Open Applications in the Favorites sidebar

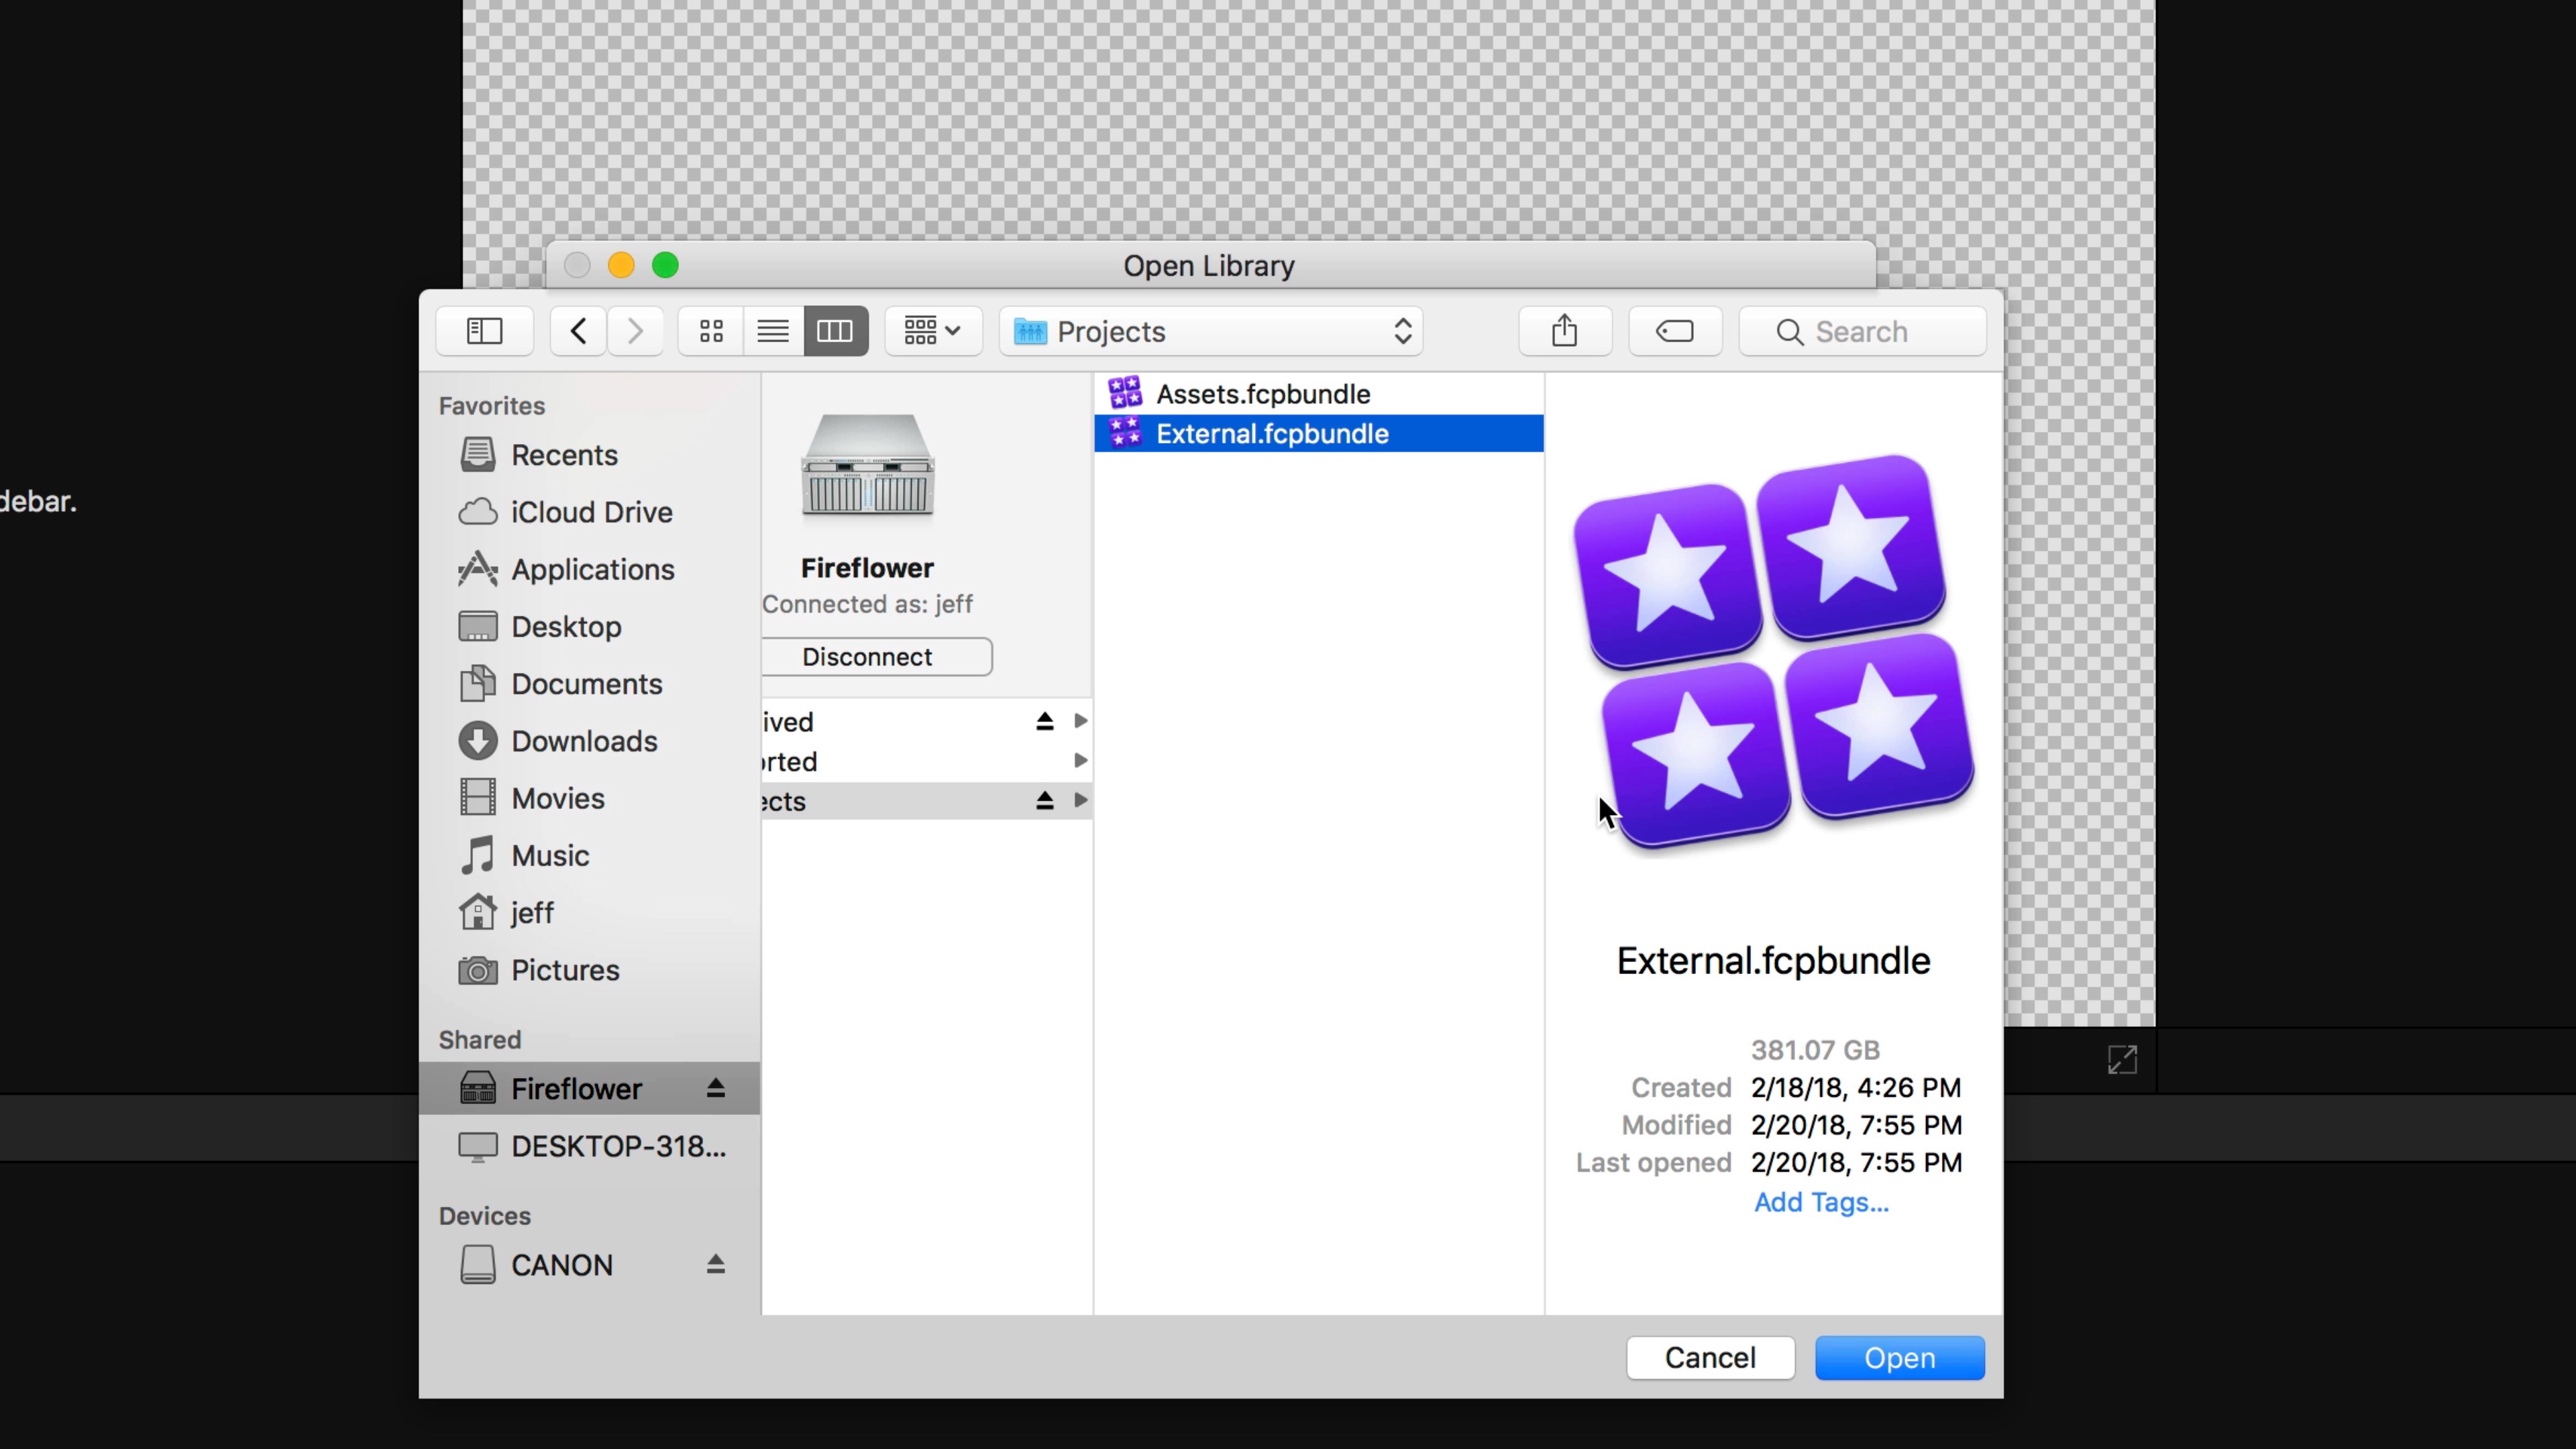coord(592,570)
